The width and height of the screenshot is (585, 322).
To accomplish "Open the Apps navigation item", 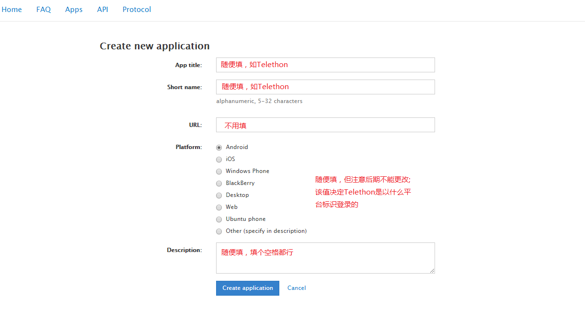I will coord(74,10).
